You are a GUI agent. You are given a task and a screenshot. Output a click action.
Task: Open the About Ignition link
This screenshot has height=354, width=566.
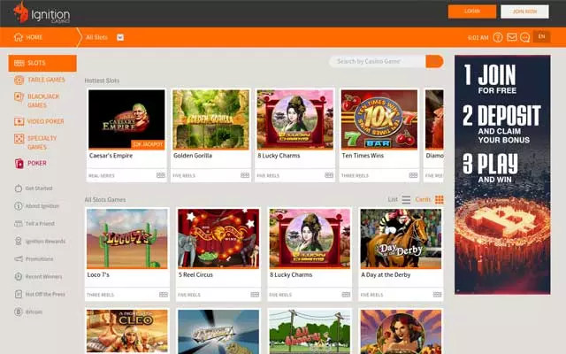(x=42, y=206)
